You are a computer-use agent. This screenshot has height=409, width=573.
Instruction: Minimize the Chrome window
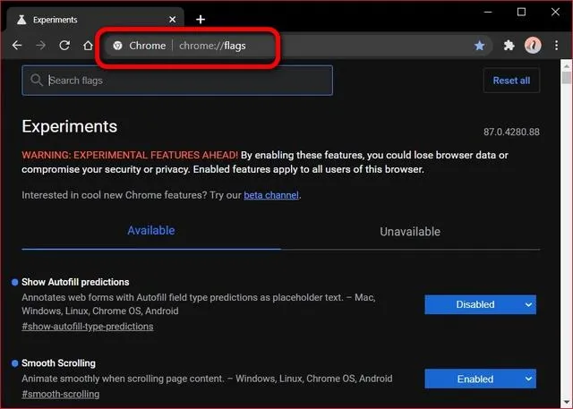(487, 12)
